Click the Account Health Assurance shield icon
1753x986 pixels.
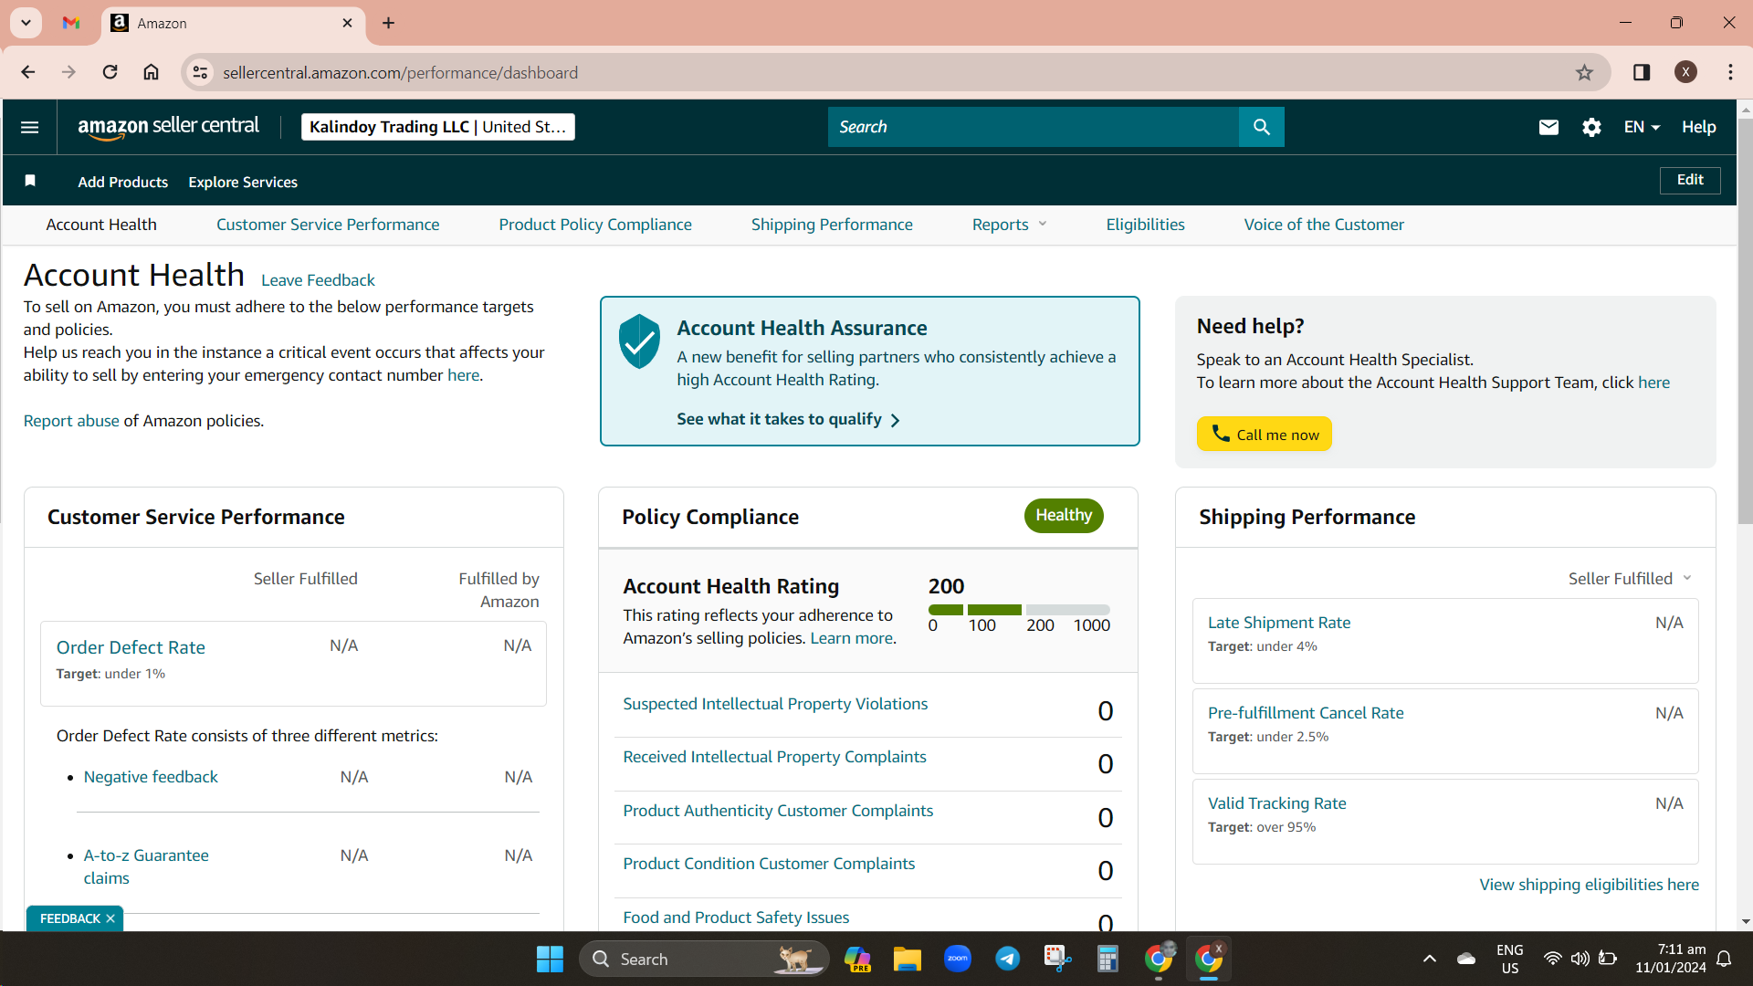[x=639, y=341]
